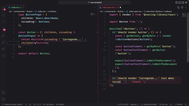189x106 pixels.
Task: Close the index.tsx tab
Action: pos(23,7)
